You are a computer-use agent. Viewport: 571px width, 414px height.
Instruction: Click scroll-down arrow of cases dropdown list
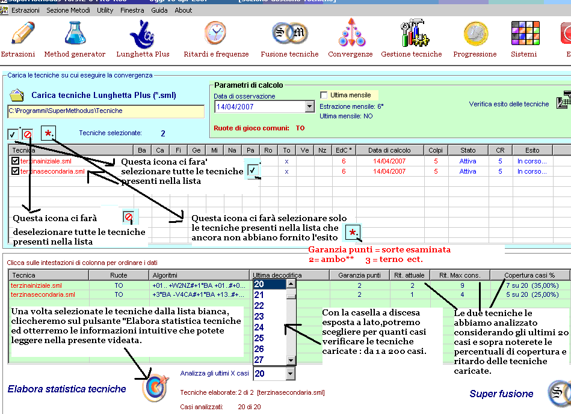click(x=291, y=360)
